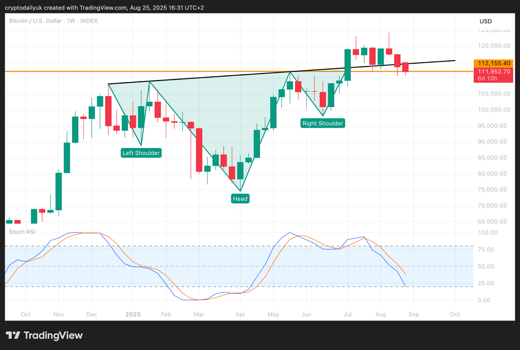Click the 120,000.00 level on price axis
This screenshot has width=520, height=350.
coord(494,46)
